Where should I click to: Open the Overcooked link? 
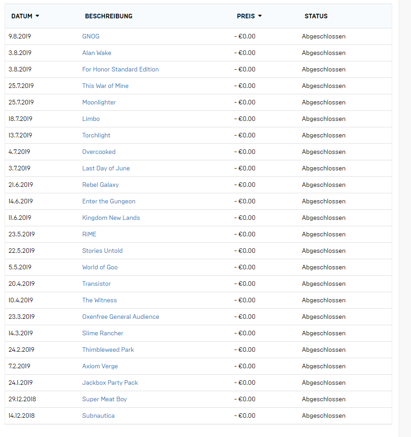click(x=99, y=152)
